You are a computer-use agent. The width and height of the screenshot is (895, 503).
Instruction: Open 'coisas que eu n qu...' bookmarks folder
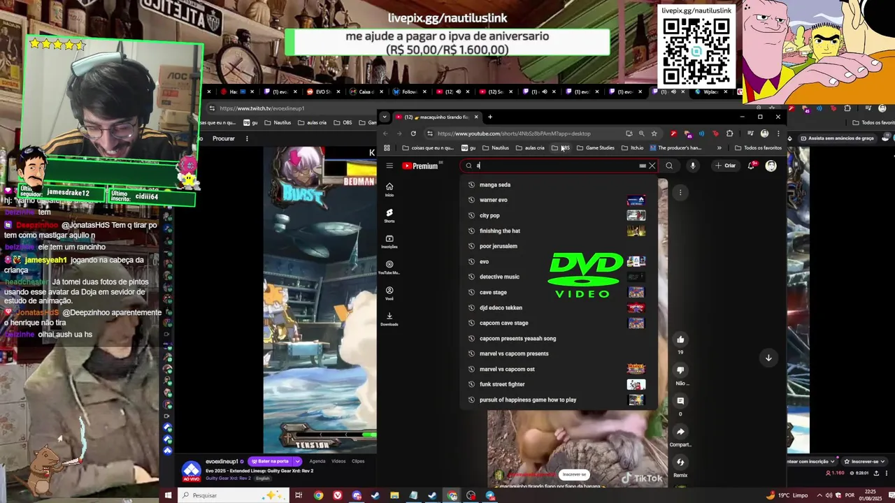coord(428,147)
